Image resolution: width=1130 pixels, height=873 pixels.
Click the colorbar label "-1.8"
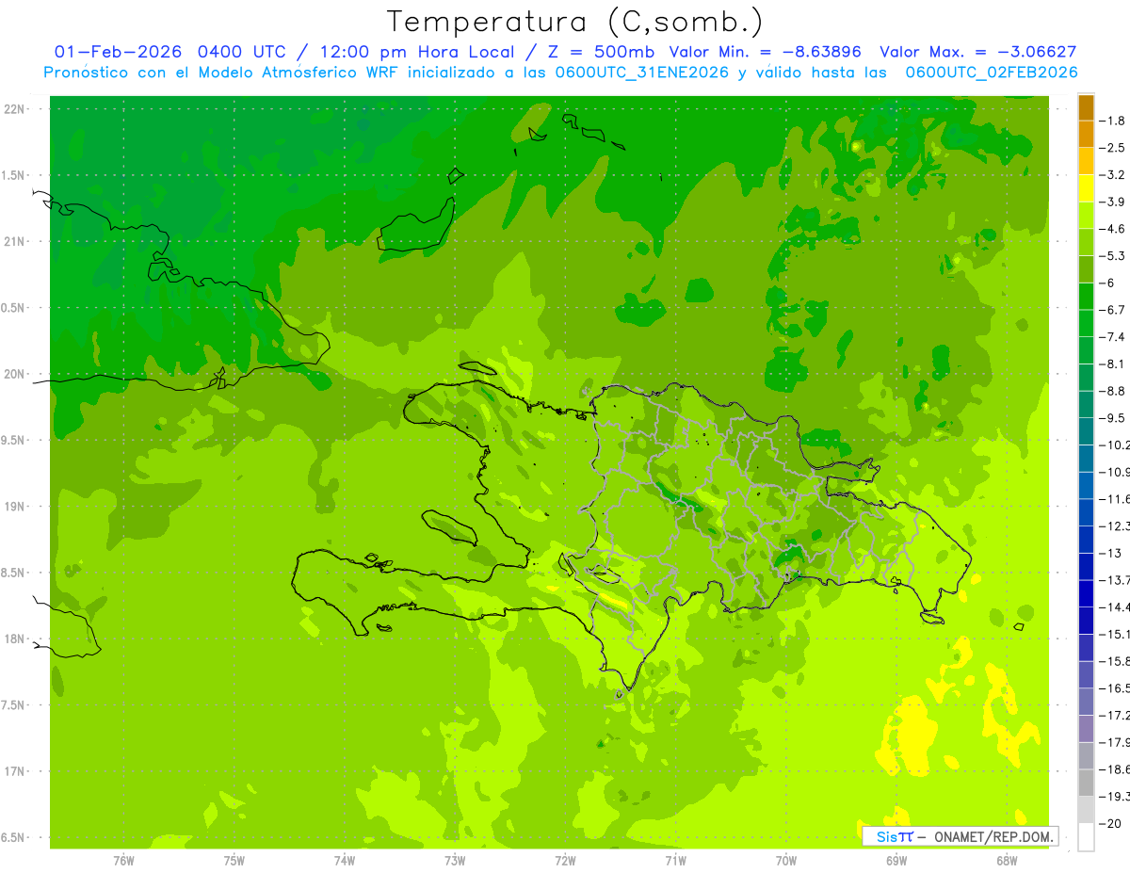click(1113, 121)
